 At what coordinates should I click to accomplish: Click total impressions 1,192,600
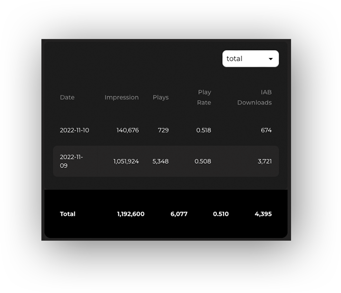[131, 214]
